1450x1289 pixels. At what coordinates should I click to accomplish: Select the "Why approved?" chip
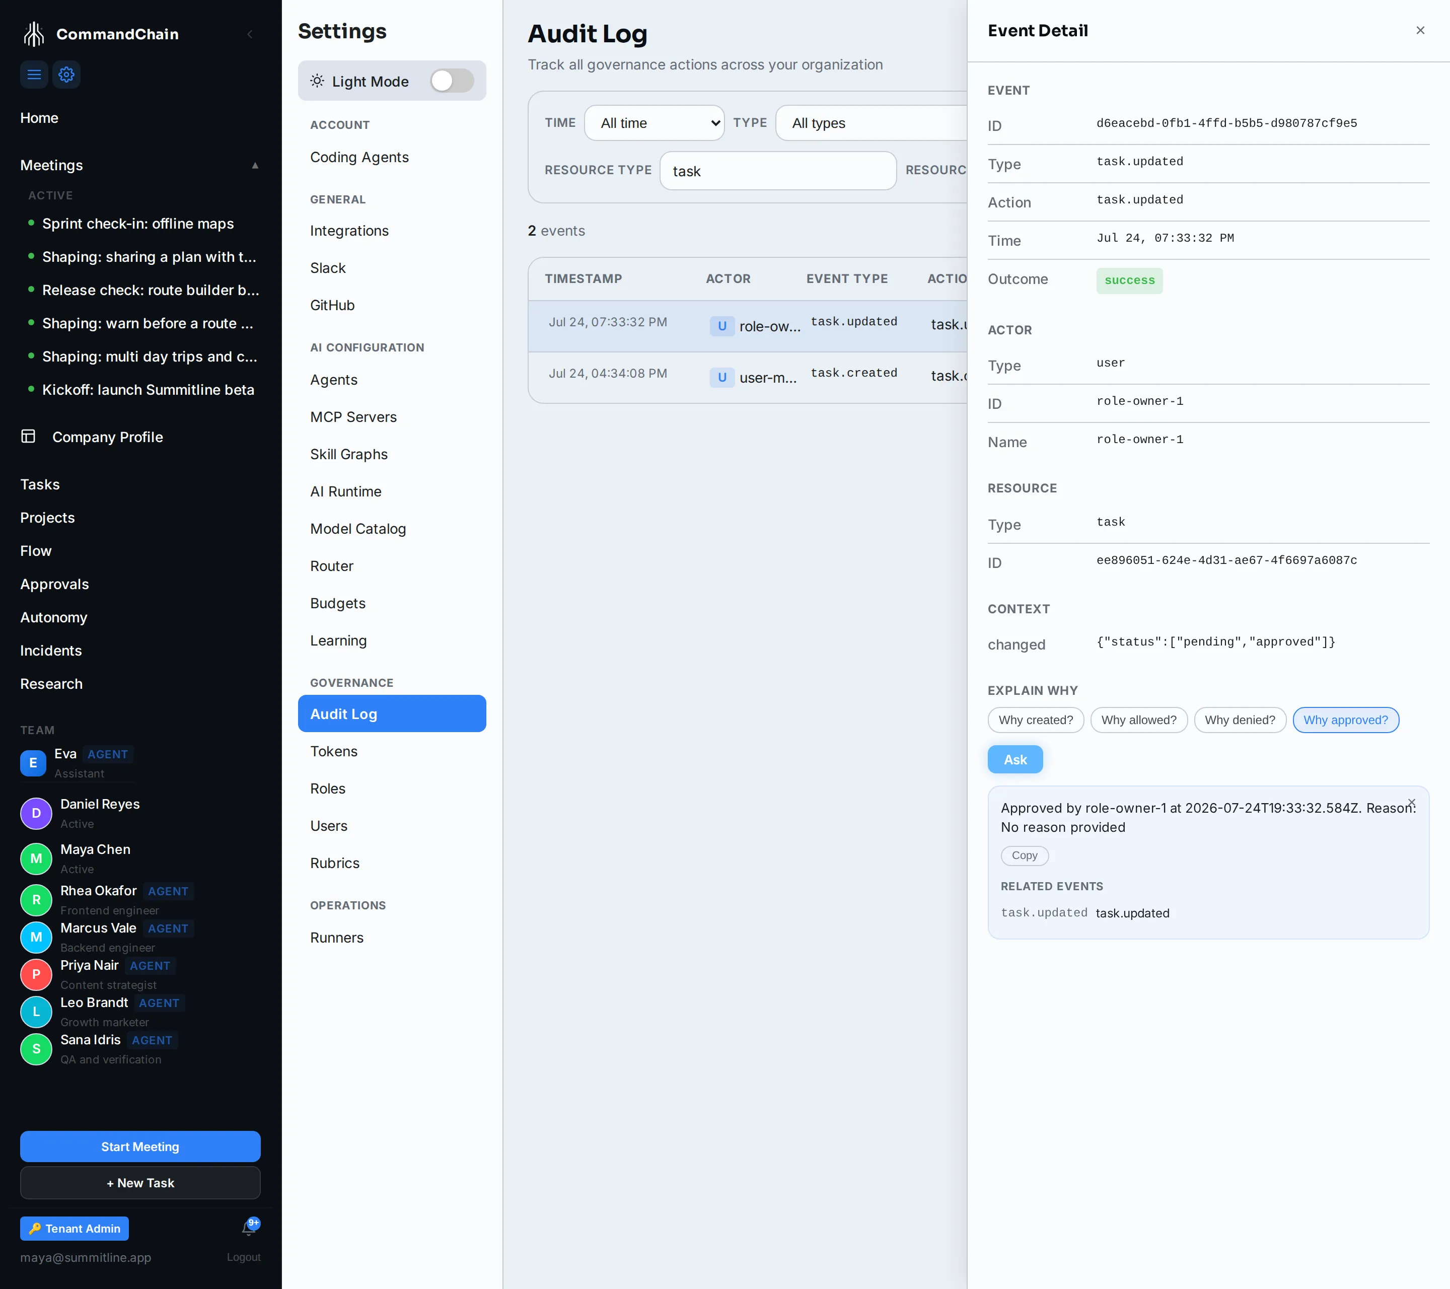1345,720
